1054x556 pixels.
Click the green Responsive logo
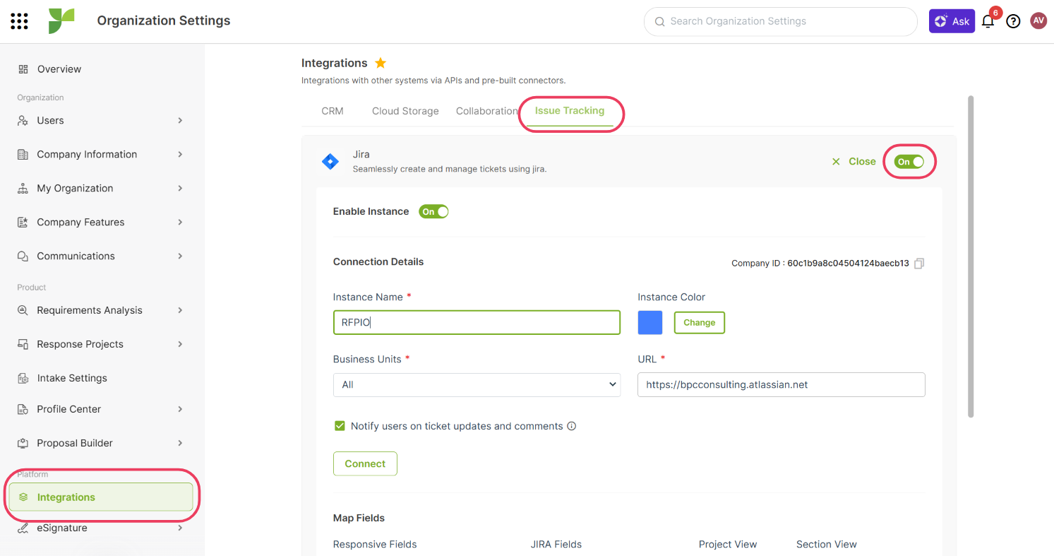[61, 21]
